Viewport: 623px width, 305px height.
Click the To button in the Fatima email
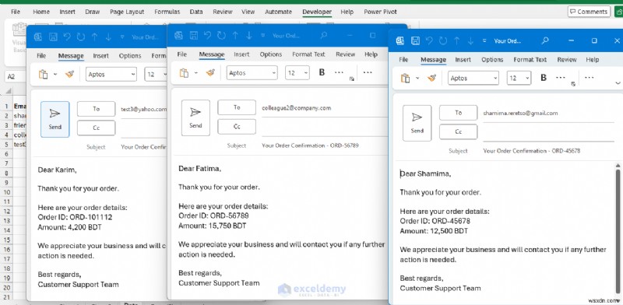(237, 107)
